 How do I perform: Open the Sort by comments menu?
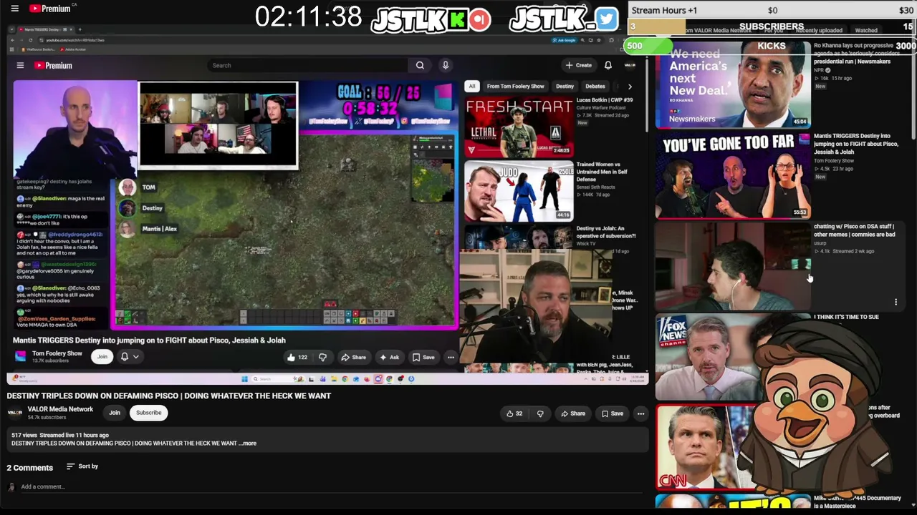82,466
